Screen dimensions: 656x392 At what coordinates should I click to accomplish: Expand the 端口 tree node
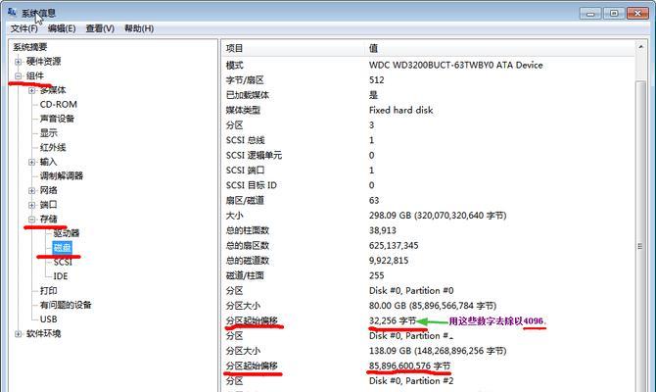[31, 205]
